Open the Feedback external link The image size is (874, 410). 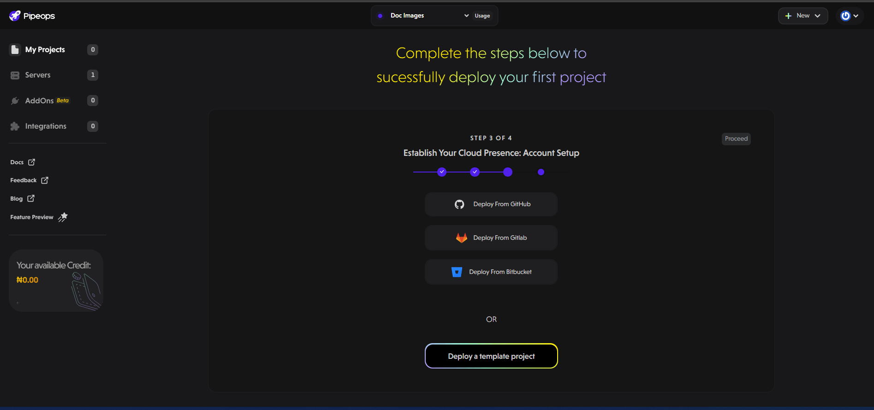coord(29,180)
